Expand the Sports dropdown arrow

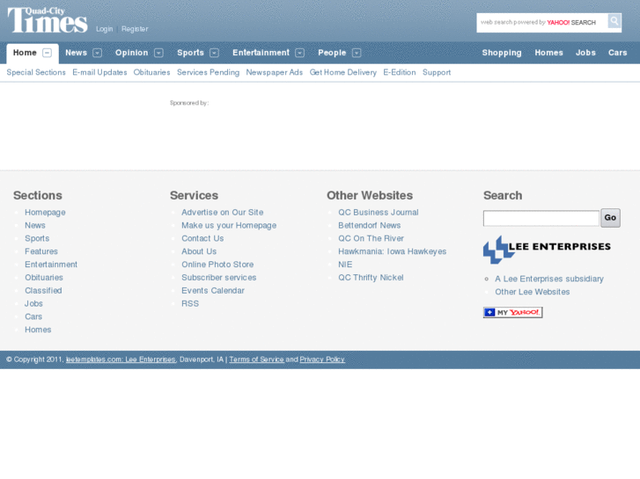coord(214,53)
